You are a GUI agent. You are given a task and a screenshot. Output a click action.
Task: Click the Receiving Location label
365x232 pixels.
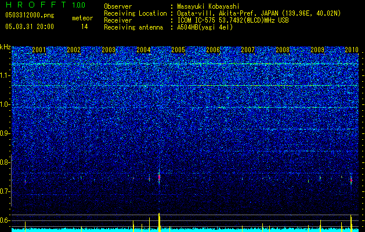pyautogui.click(x=135, y=13)
